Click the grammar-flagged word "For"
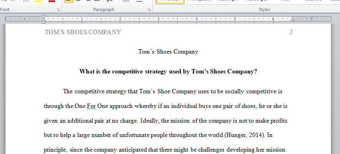The height and width of the screenshot is (154, 340). (91, 106)
